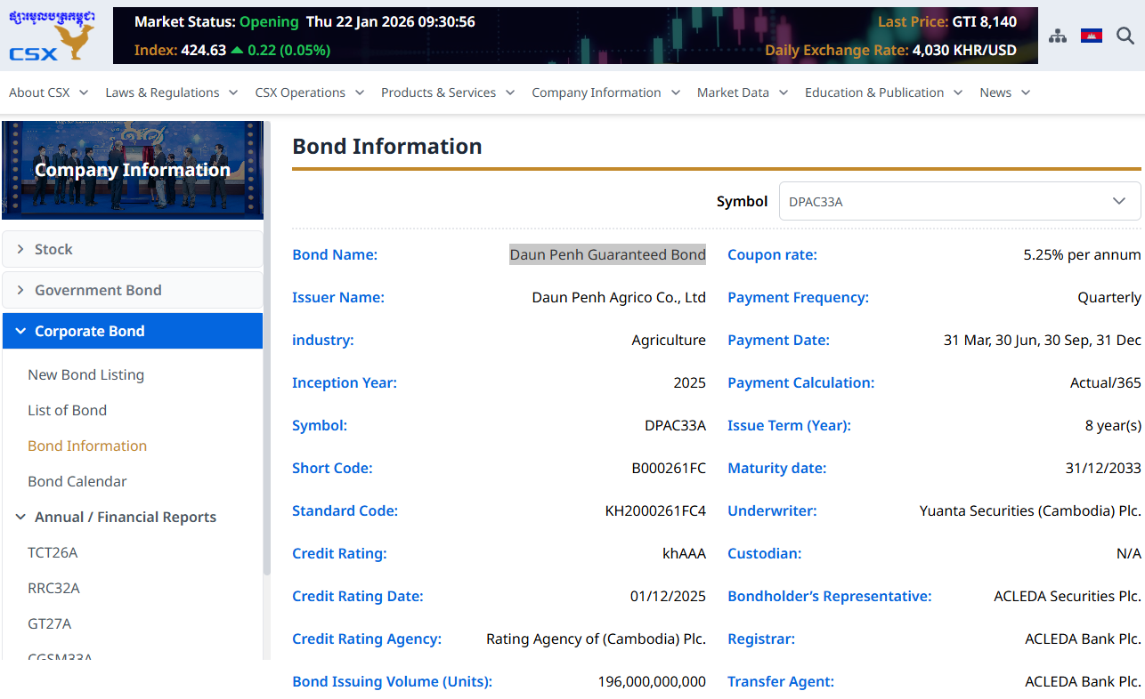Collapse the Corporate Bond sidebar section

(132, 331)
